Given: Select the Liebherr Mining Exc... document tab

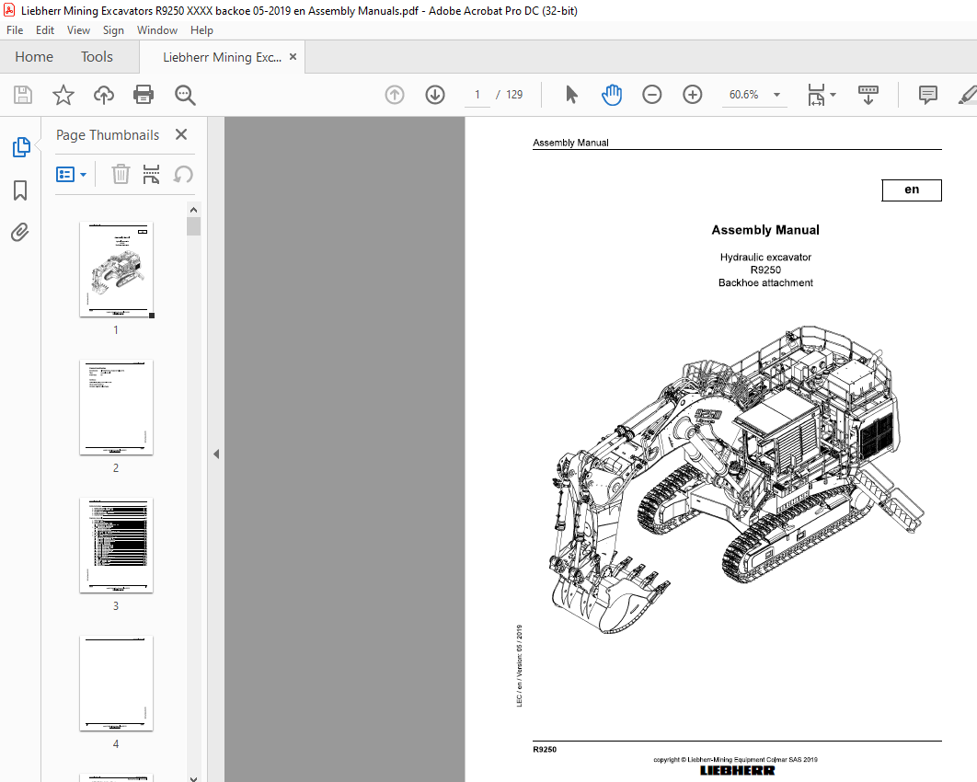Looking at the screenshot, I should pyautogui.click(x=222, y=57).
